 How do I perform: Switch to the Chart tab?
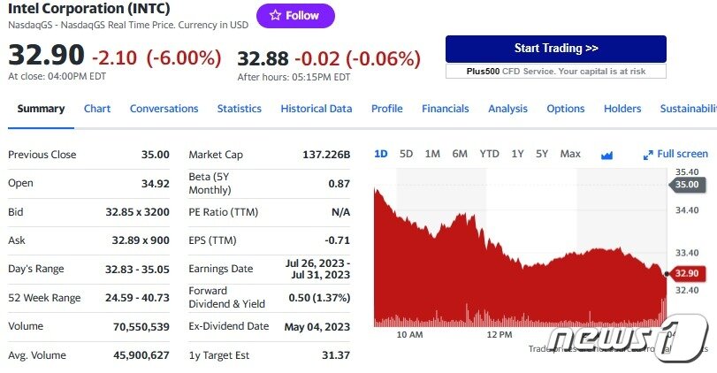coord(97,109)
